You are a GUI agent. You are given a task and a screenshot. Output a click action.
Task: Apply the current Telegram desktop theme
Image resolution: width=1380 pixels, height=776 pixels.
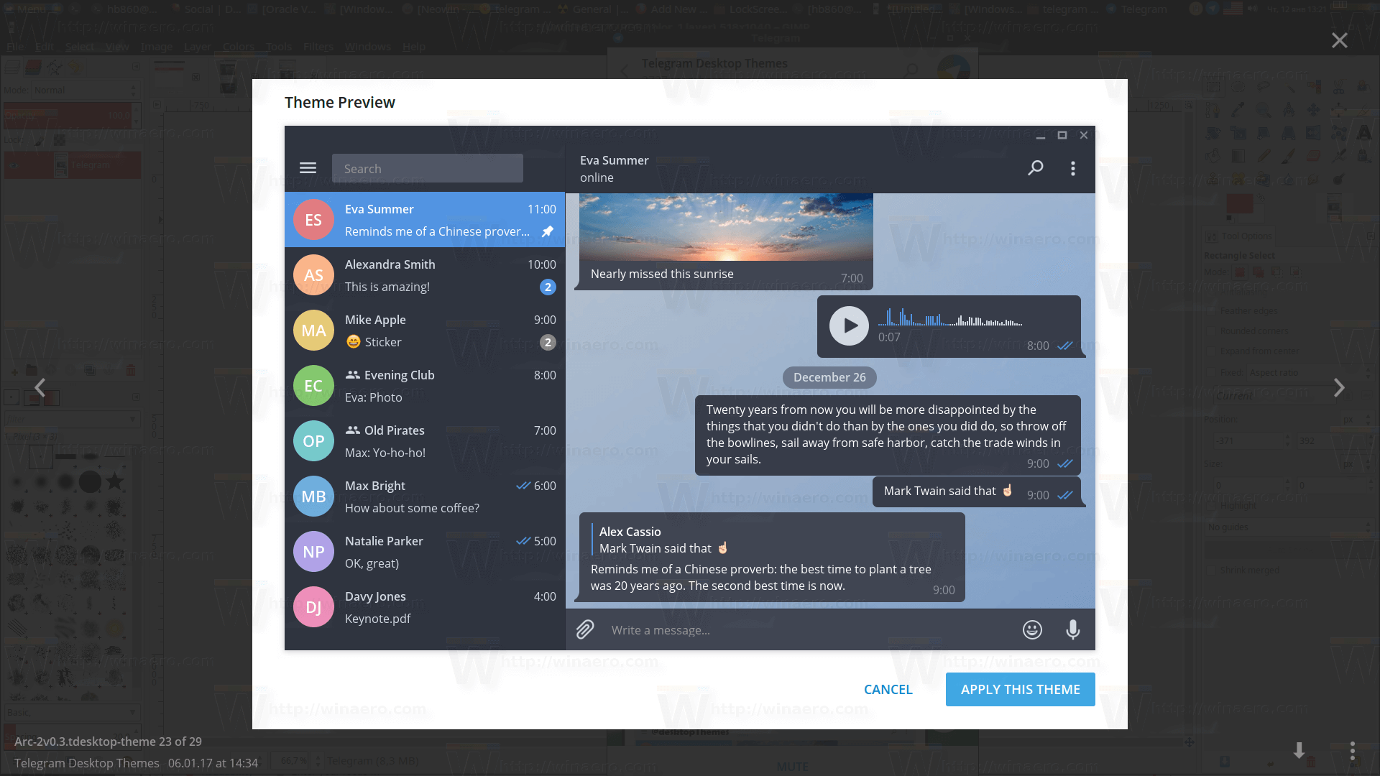point(1021,689)
